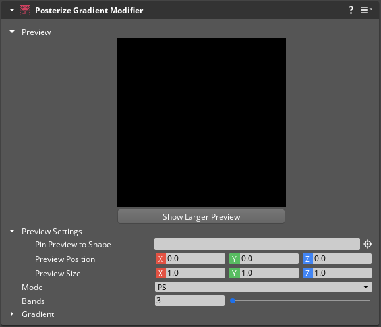
Task: Click the Mode label
Action: tap(32, 288)
